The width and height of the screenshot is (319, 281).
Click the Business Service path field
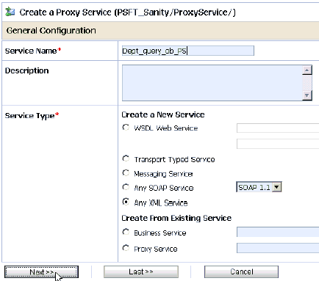point(278,232)
